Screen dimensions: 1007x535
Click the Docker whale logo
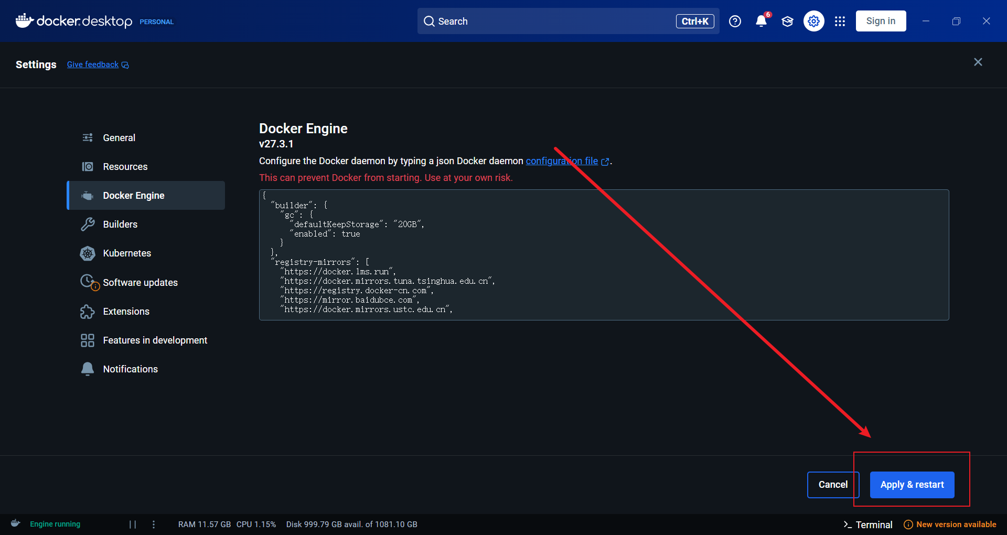(x=25, y=21)
